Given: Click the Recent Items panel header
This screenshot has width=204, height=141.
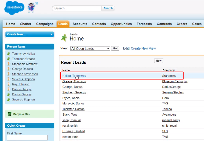Looking at the screenshot, I should pyautogui.click(x=30, y=46).
